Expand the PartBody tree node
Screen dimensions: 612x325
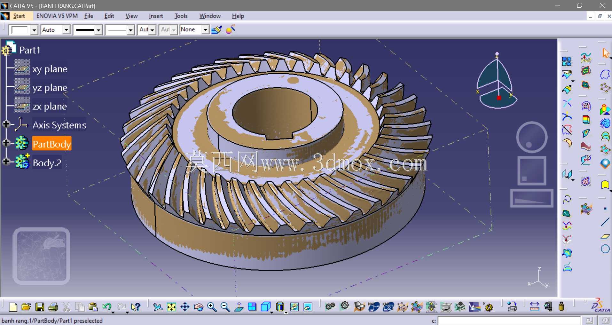coord(6,143)
